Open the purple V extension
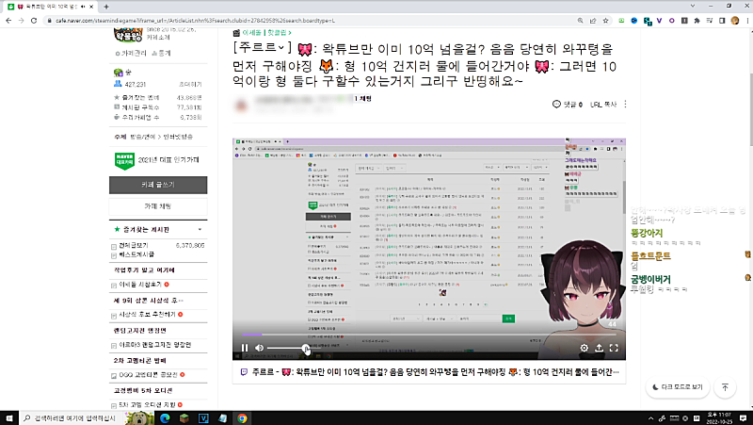Screen dimensions: 753x425 pos(659,21)
